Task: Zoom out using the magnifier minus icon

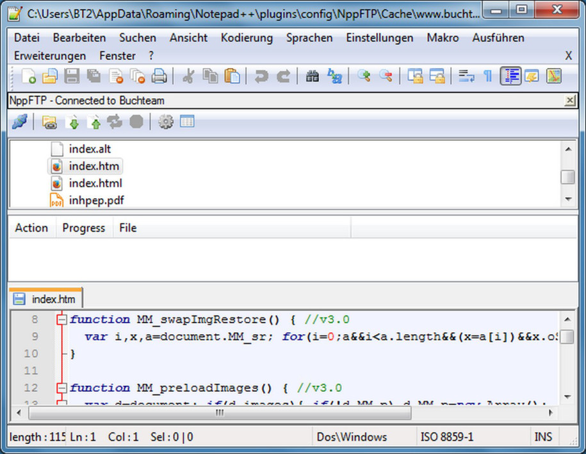Action: coord(386,76)
